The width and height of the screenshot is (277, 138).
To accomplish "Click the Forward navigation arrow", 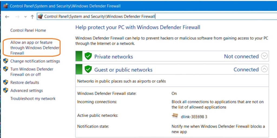I will [17, 17].
